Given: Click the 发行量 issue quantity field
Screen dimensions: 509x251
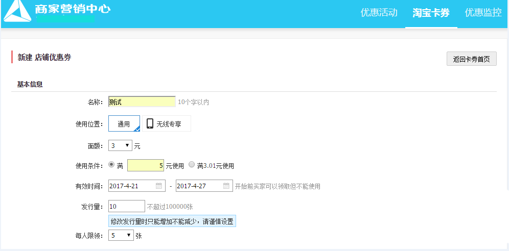Looking at the screenshot, I should (x=127, y=206).
